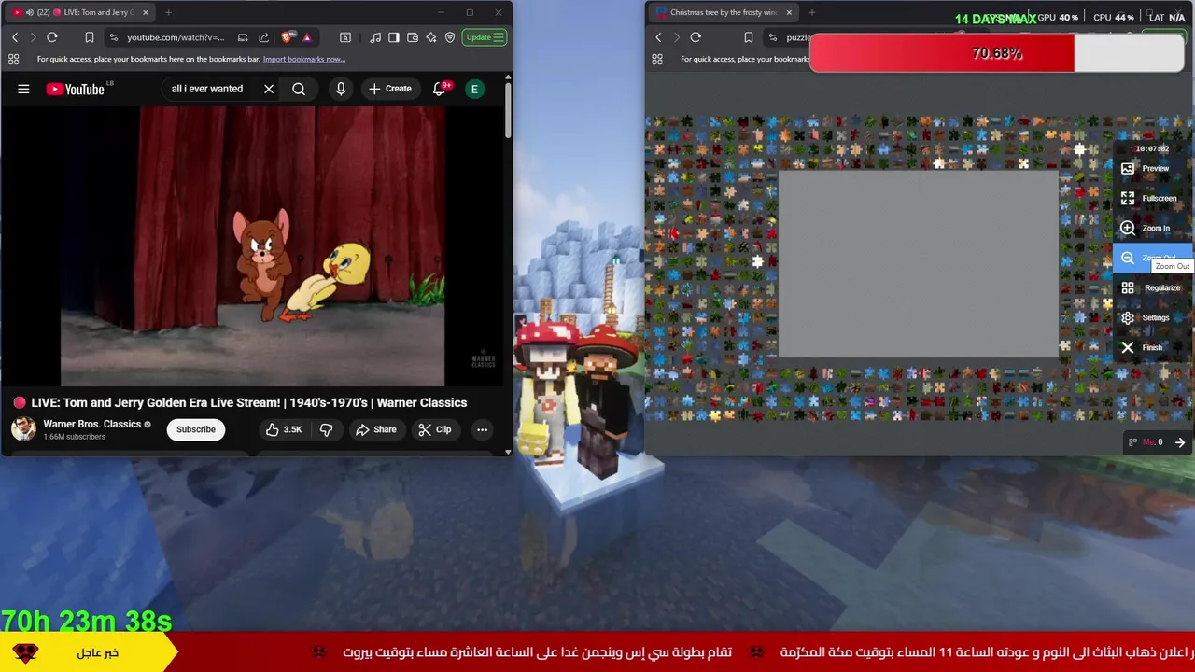Screen dimensions: 1195x672
Task: Open the YouTube hamburger guide menu
Action: click(x=23, y=89)
